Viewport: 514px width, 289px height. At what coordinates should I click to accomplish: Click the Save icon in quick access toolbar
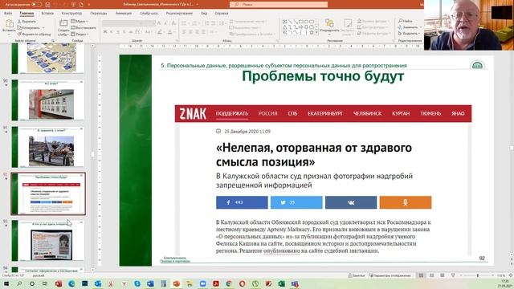point(48,5)
